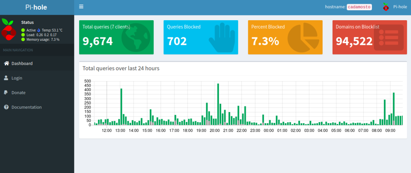The height and width of the screenshot is (173, 411).
Task: Click the Documentation question mark icon
Action: pyautogui.click(x=6, y=107)
